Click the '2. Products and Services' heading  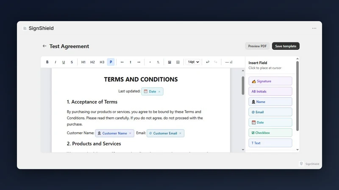click(x=94, y=144)
